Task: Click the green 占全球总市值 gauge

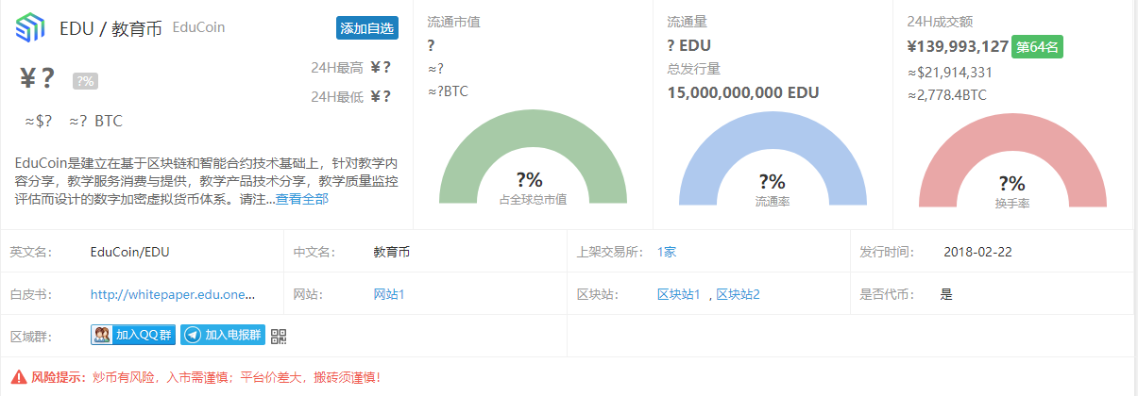Action: 533,157
